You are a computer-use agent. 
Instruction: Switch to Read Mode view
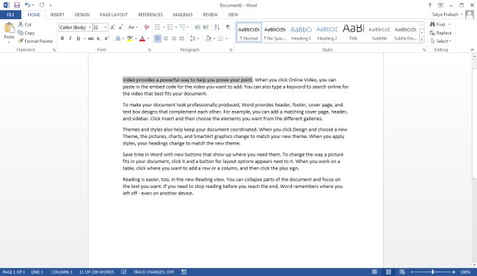(x=375, y=272)
